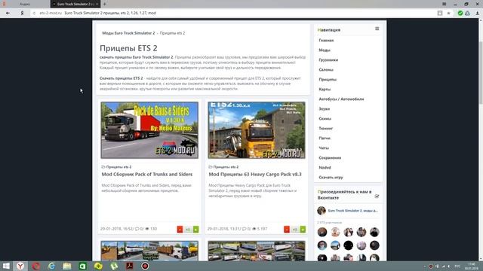Open Internet Explorer in the taskbar
Screen dimensions: 483x271
coord(51,266)
